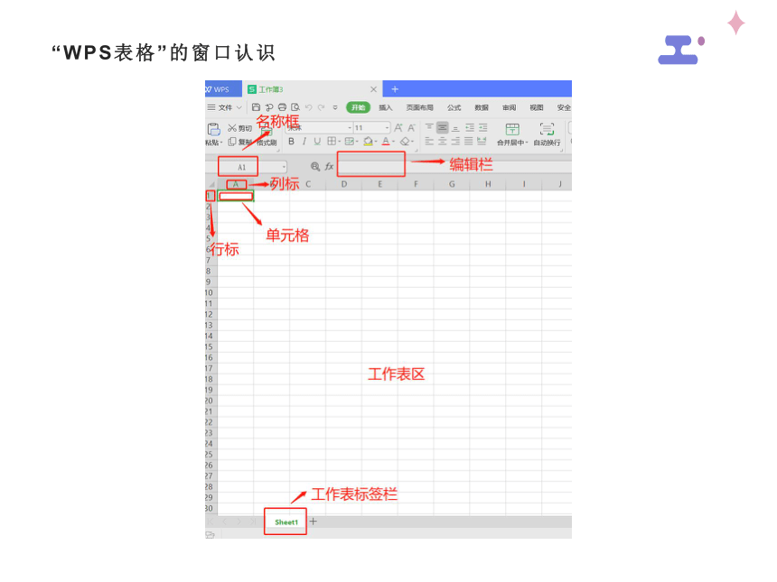777x582 pixels.
Task: Click the align left icon
Action: (x=429, y=142)
